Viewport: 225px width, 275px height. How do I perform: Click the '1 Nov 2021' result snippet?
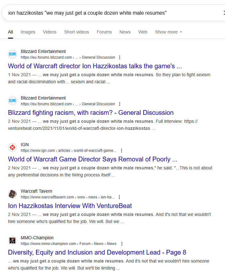[x=109, y=78]
